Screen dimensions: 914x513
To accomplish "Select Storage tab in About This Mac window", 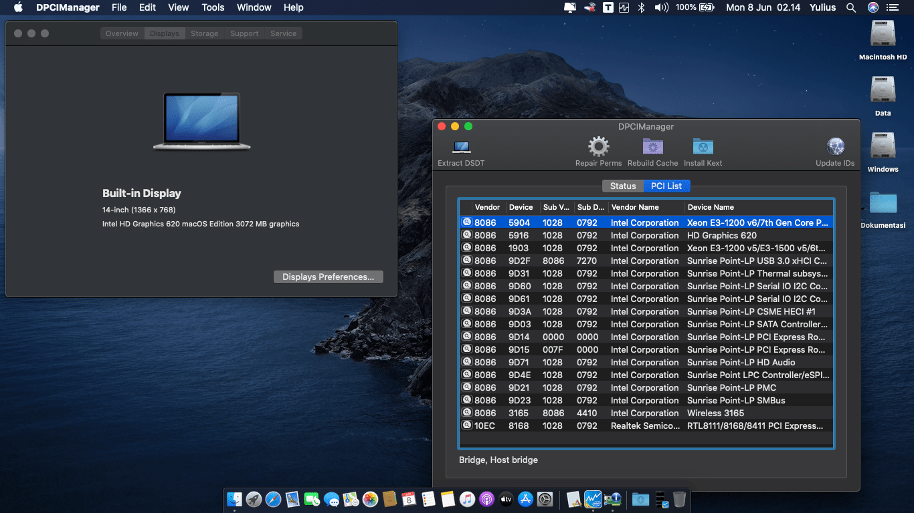I will pyautogui.click(x=204, y=33).
